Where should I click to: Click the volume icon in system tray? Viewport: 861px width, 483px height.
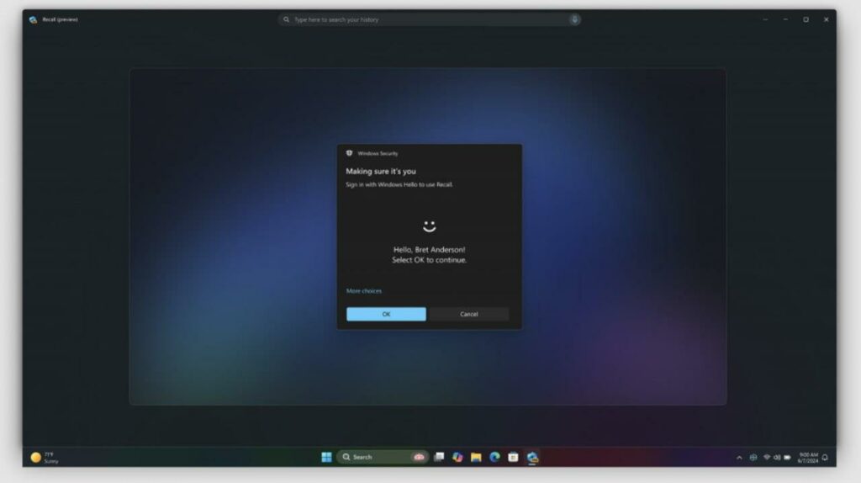[x=777, y=457]
